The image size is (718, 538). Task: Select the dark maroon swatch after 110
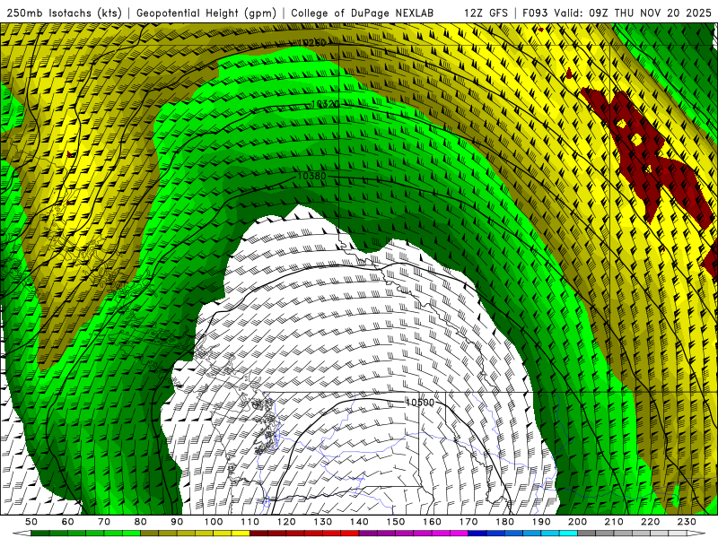259,534
